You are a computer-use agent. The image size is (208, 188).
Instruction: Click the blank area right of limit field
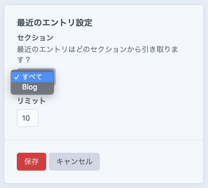[105, 118]
